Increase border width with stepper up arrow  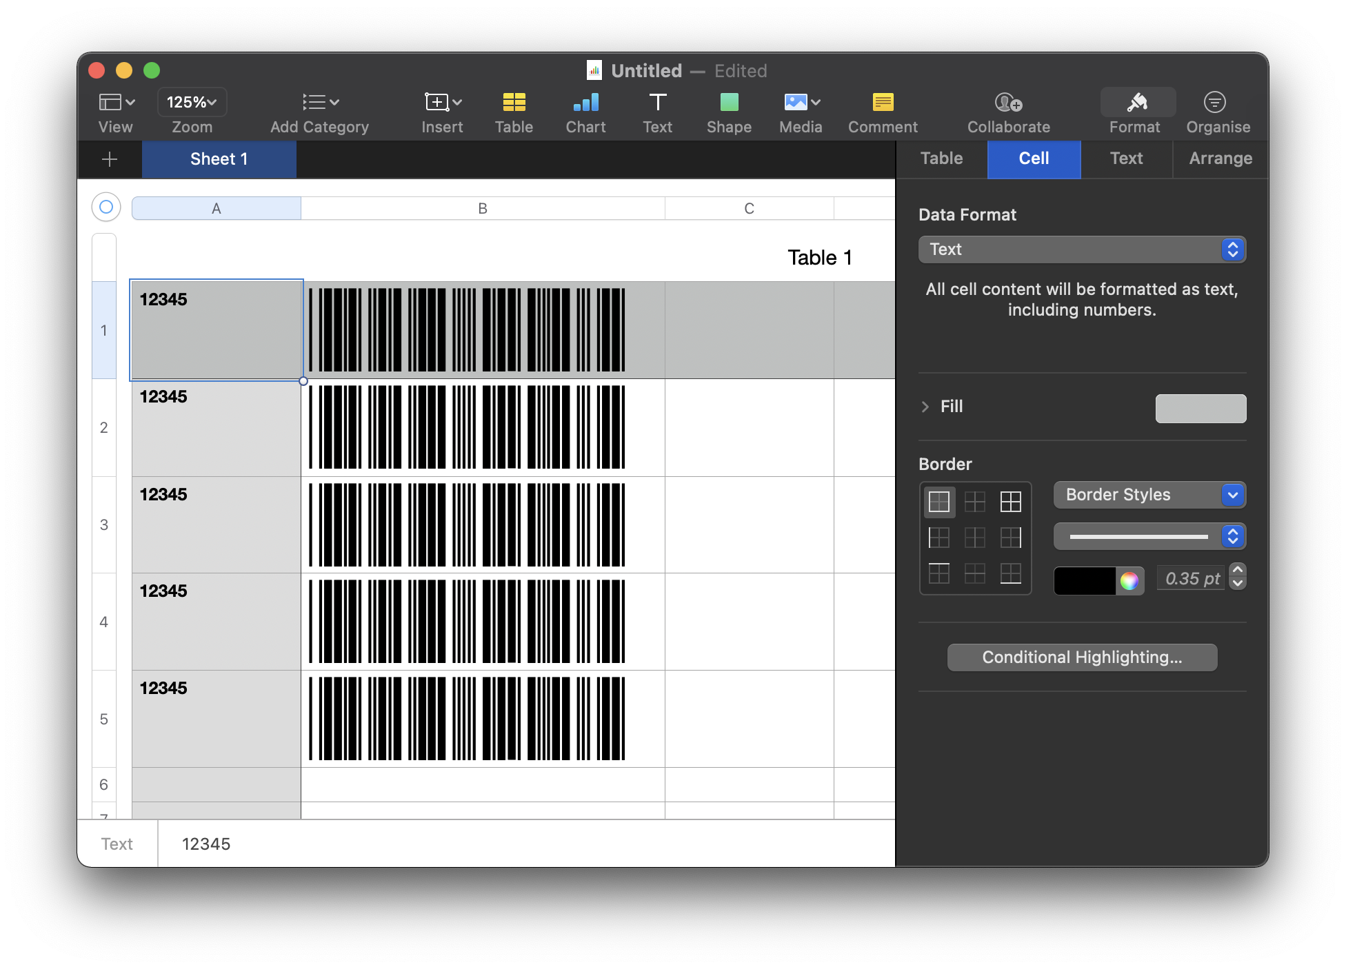tap(1238, 571)
